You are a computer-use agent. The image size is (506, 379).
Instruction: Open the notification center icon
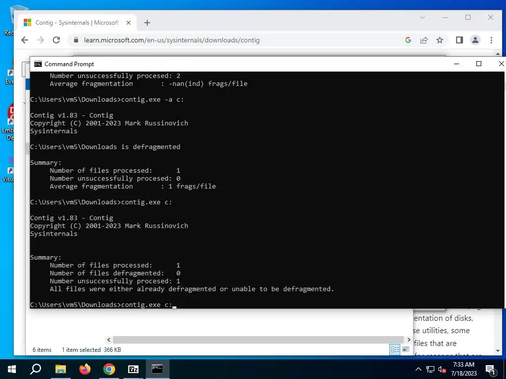tap(490, 369)
